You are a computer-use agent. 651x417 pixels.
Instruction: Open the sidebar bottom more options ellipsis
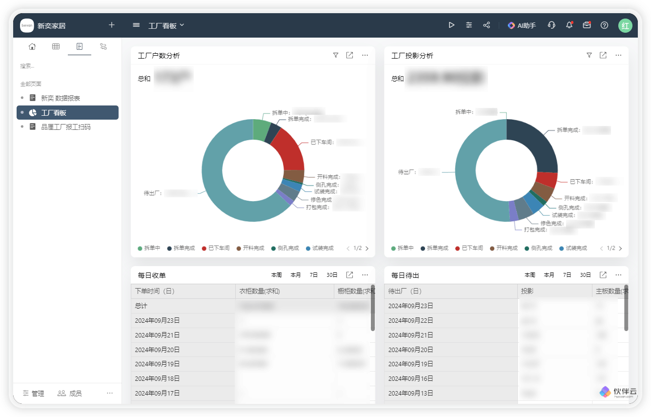point(110,393)
